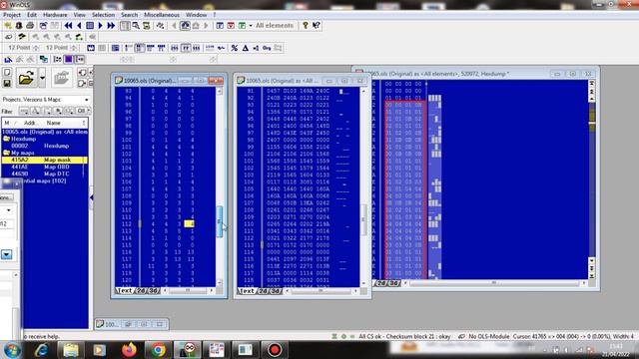Click the context help arrow-question icon

click(x=317, y=25)
